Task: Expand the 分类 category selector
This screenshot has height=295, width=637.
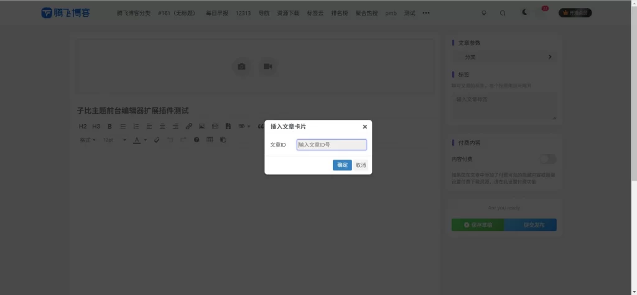Action: 504,57
